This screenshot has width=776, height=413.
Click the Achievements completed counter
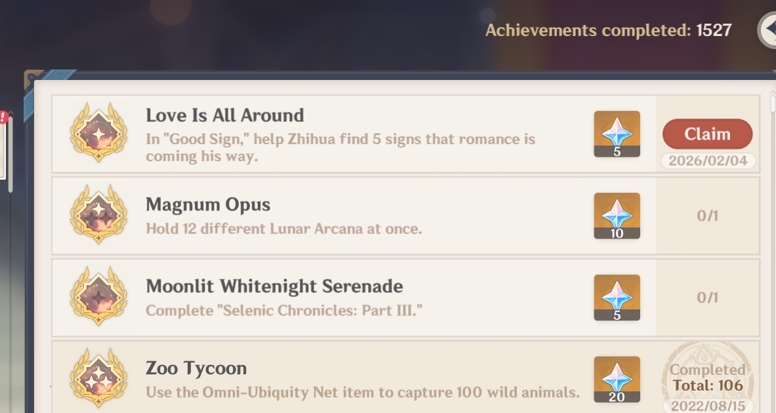608,30
